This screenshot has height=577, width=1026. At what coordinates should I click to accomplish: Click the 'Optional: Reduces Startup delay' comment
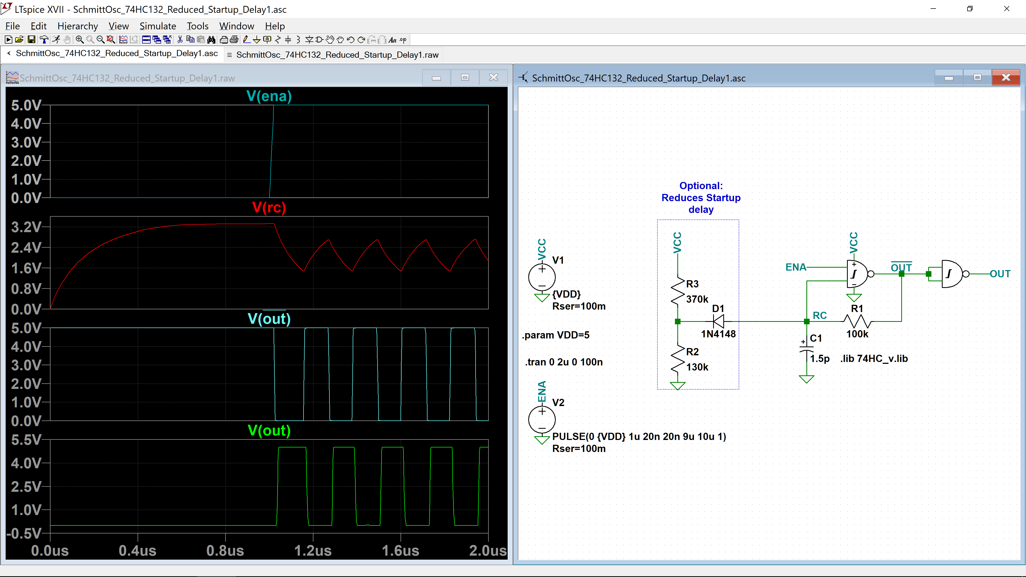701,197
